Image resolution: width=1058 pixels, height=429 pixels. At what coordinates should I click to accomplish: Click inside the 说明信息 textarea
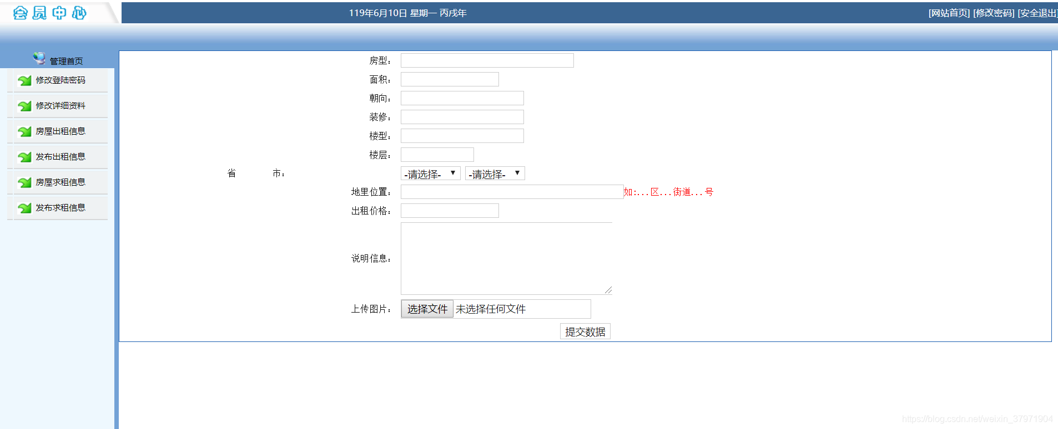click(506, 258)
